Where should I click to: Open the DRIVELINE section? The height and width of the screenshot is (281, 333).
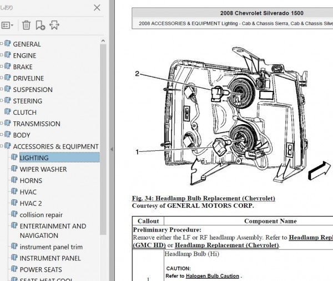click(x=28, y=78)
